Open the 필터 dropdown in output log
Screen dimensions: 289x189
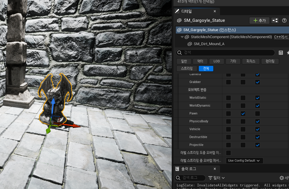pos(217,178)
